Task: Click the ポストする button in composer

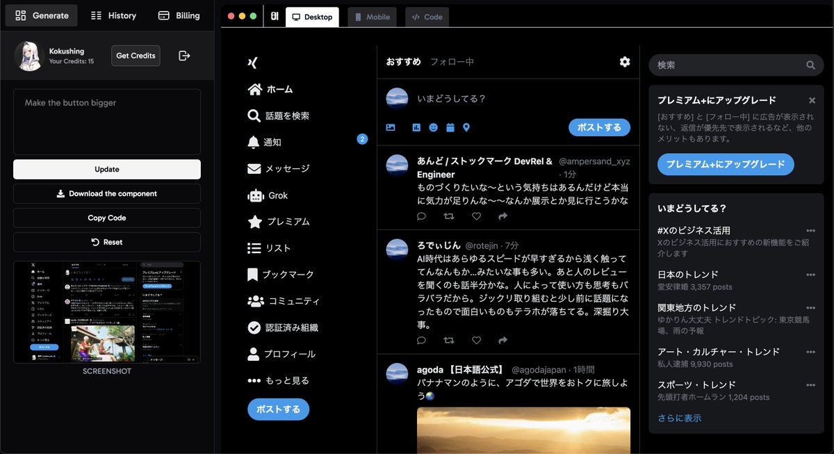Action: pos(599,127)
